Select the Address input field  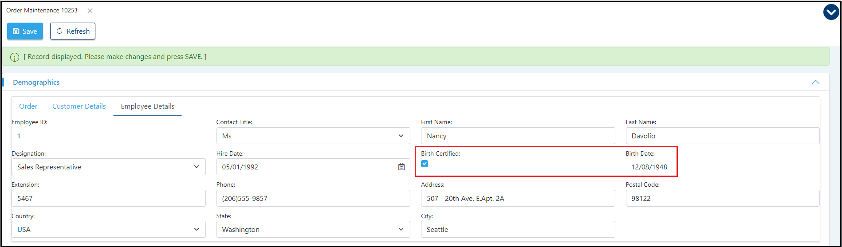518,199
